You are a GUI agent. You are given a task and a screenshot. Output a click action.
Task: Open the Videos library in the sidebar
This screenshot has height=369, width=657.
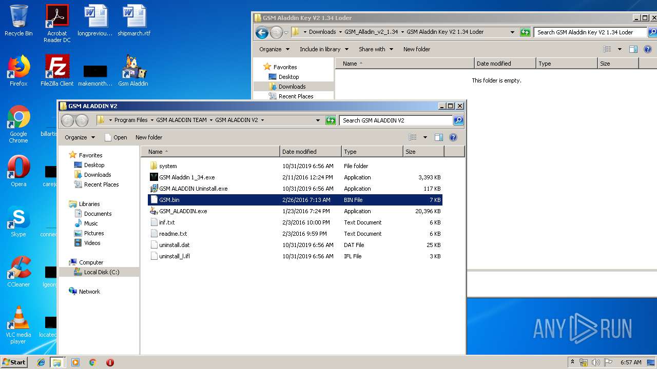pos(92,243)
